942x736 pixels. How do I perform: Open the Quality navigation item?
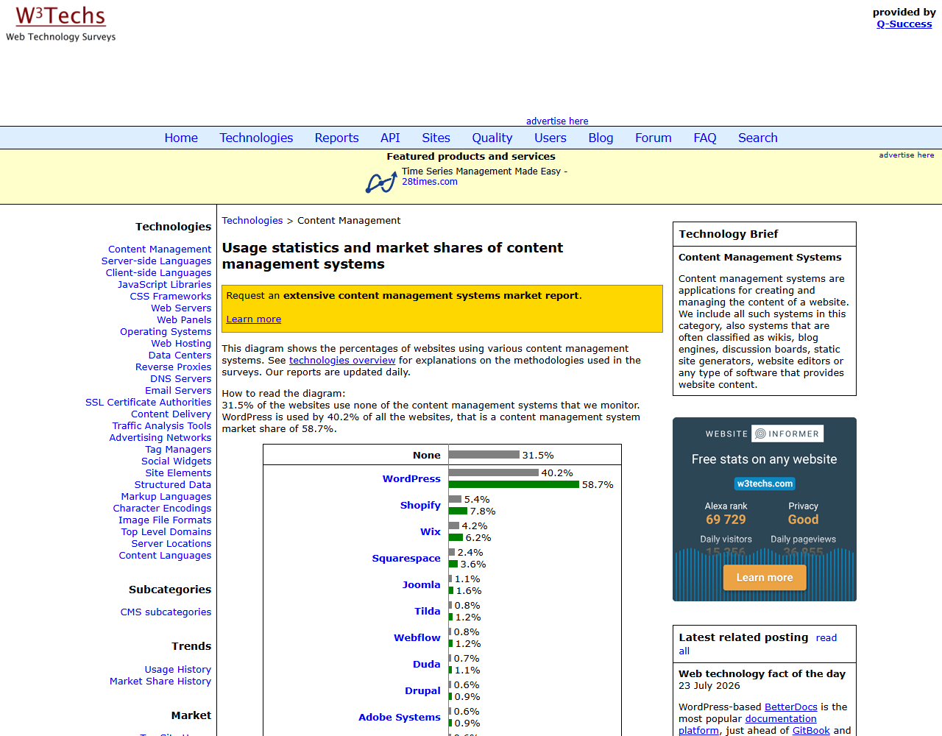tap(492, 138)
